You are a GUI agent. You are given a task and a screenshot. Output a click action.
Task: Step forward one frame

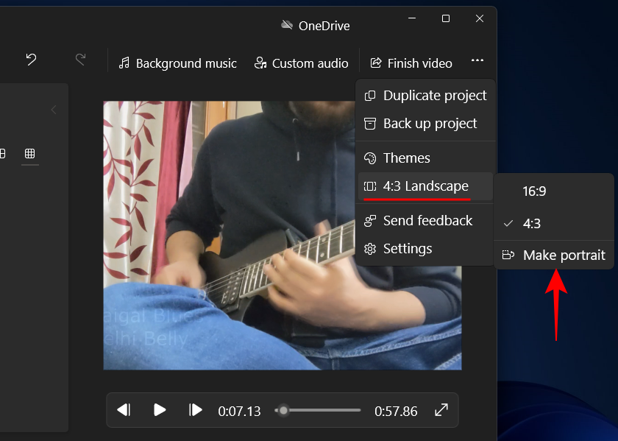pos(196,410)
